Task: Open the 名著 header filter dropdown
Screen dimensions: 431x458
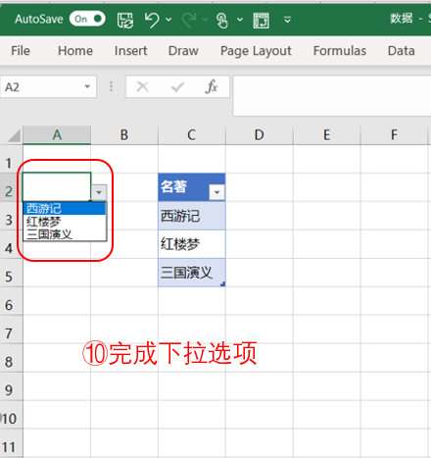Action: (x=216, y=192)
